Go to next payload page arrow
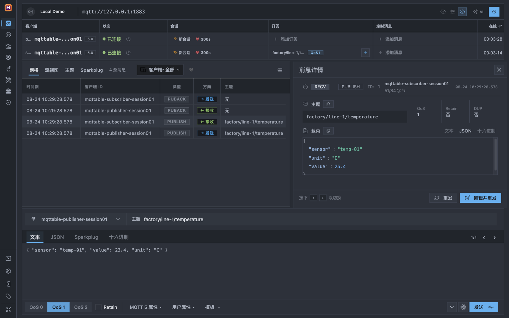The width and height of the screenshot is (509, 318). tap(495, 237)
